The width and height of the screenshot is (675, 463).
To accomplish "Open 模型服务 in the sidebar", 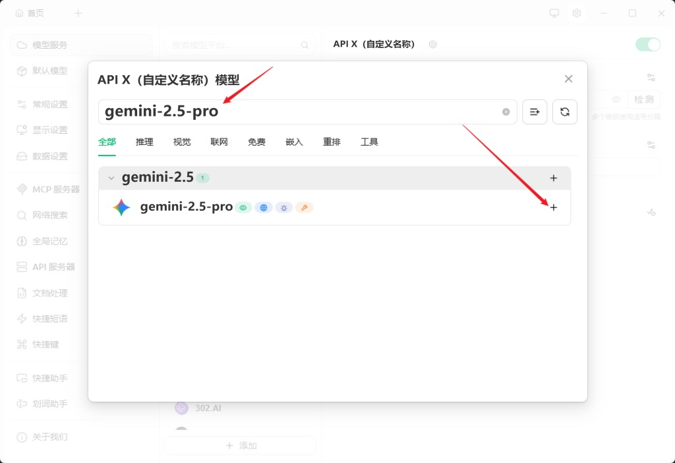I will 80,45.
